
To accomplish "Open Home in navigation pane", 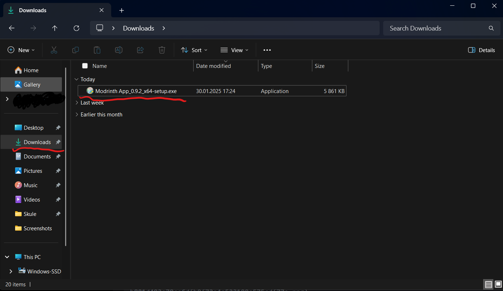I will [x=31, y=70].
